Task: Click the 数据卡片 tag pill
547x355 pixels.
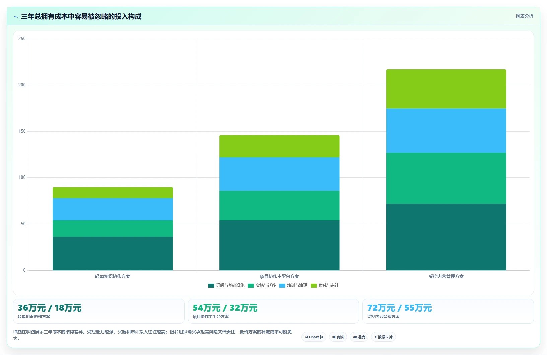Action: 384,337
